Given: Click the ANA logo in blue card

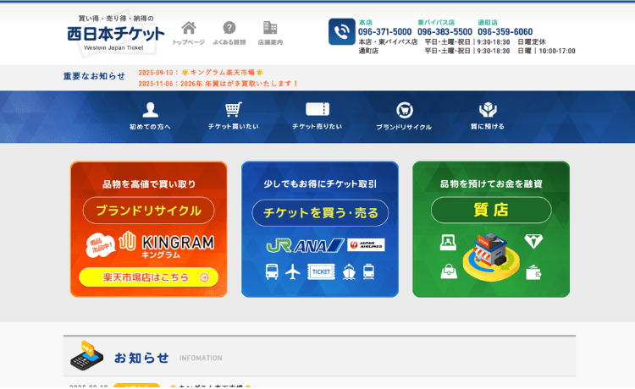Looking at the screenshot, I should coord(319,245).
